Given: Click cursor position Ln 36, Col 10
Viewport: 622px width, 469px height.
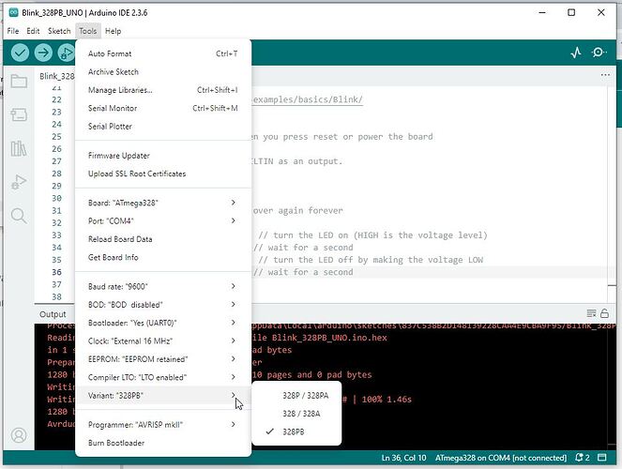Looking at the screenshot, I should pos(403,458).
